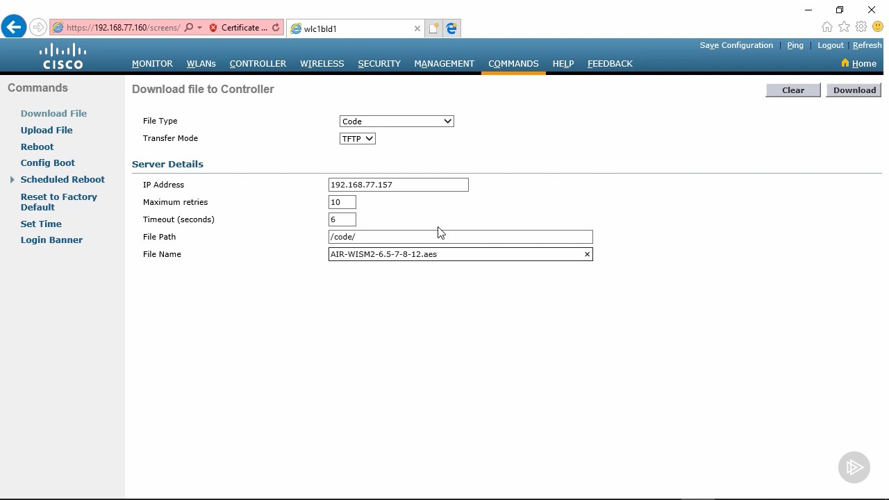The image size is (889, 500).
Task: Open Login Banner in the sidebar
Action: coord(51,240)
